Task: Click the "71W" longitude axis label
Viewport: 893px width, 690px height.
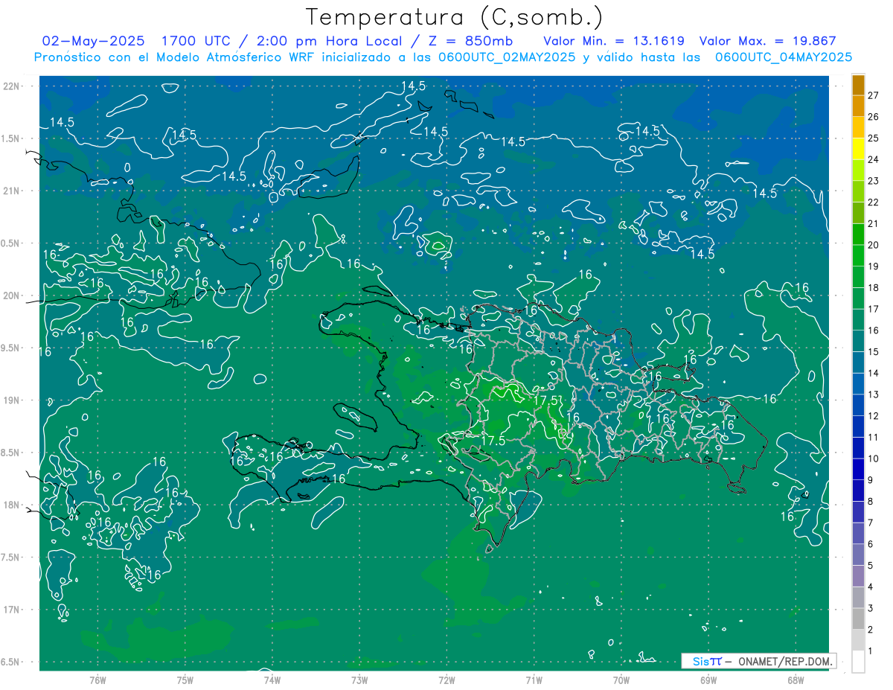Action: [534, 680]
